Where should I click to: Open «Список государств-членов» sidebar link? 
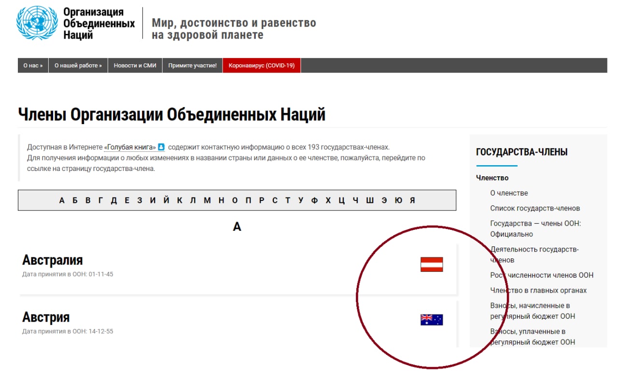pos(535,209)
